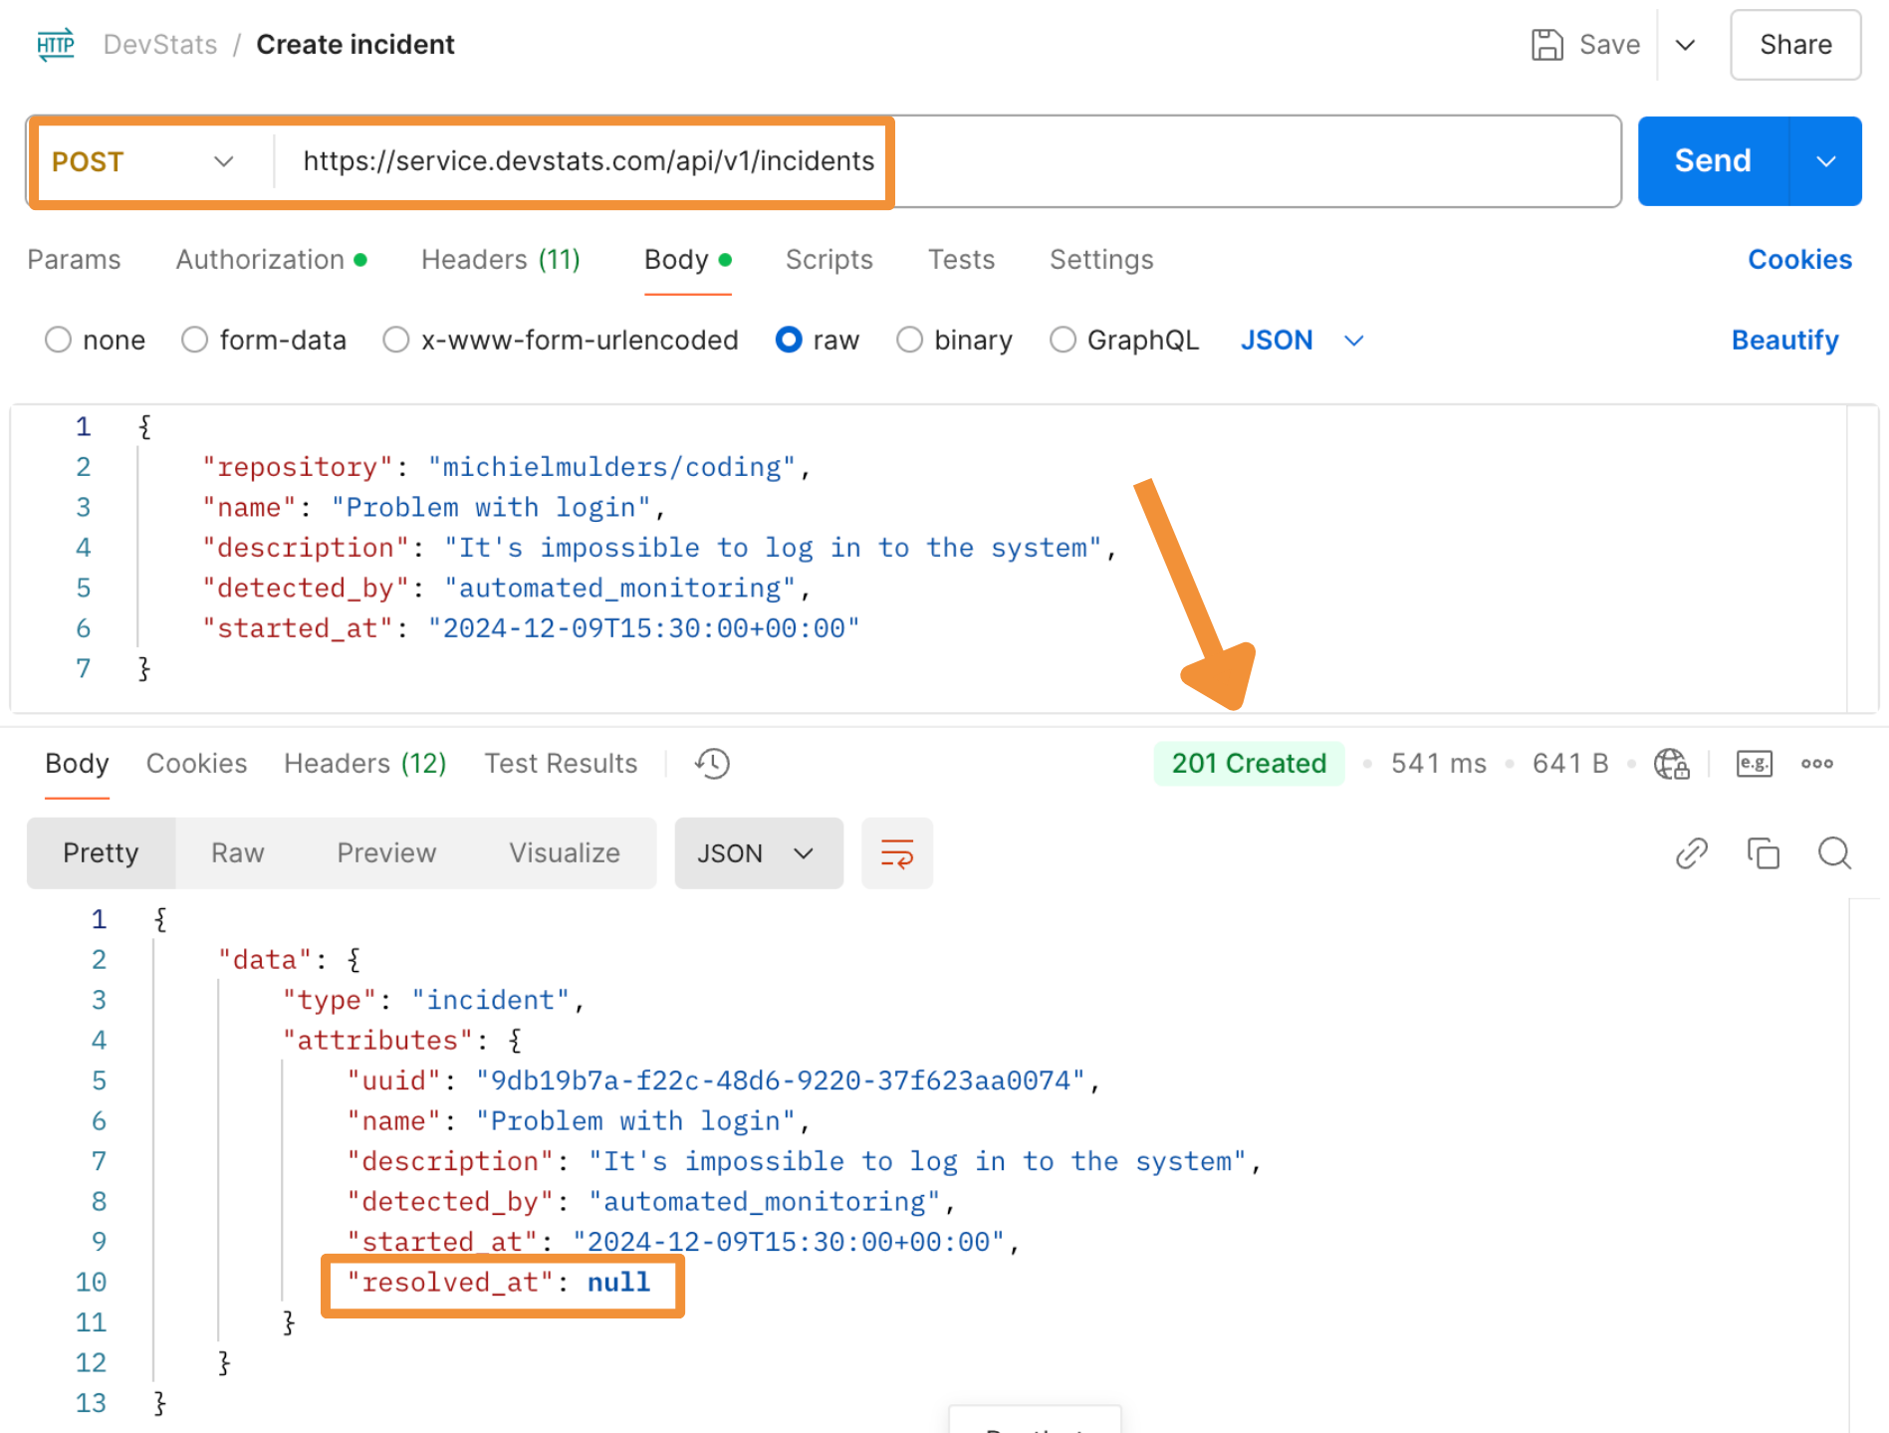Viewport: 1889px width, 1433px height.
Task: Open response history clock icon
Action: [712, 764]
